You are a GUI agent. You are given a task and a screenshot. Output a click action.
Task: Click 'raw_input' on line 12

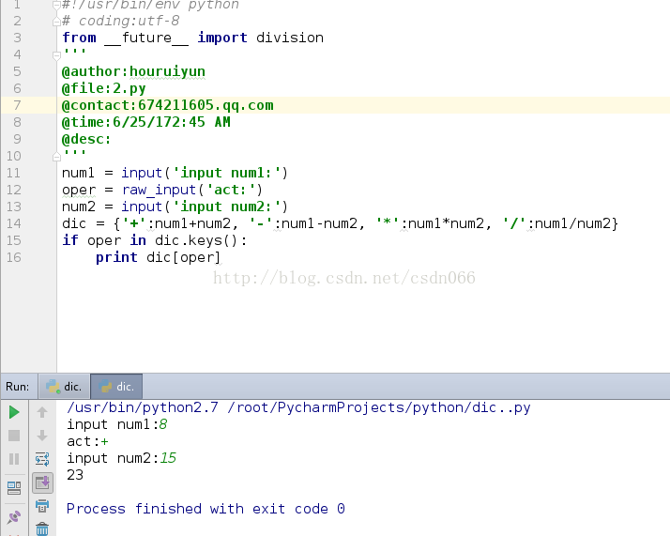pos(159,190)
